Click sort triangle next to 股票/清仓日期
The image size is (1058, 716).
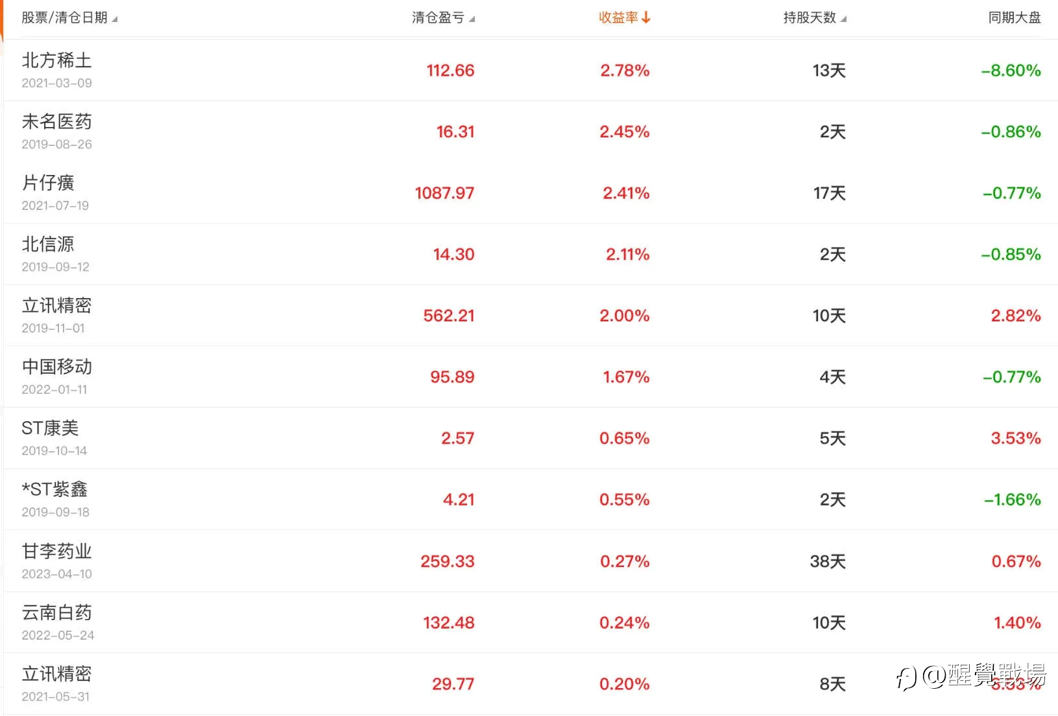[x=115, y=19]
